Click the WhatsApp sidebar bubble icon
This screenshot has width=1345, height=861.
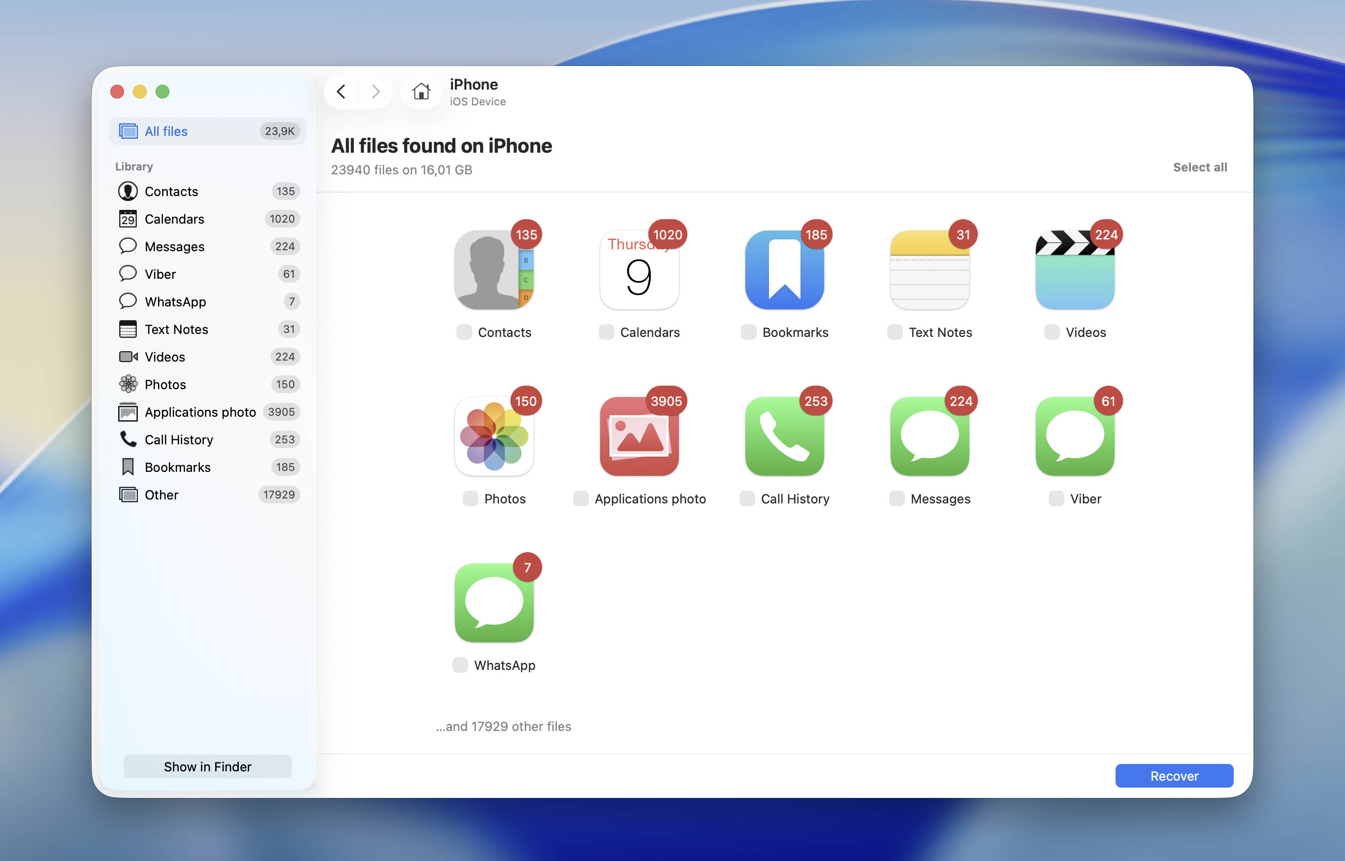click(128, 301)
